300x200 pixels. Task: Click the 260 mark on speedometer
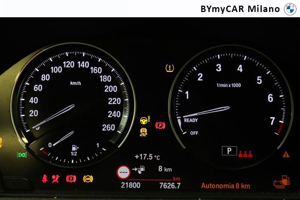108,128
